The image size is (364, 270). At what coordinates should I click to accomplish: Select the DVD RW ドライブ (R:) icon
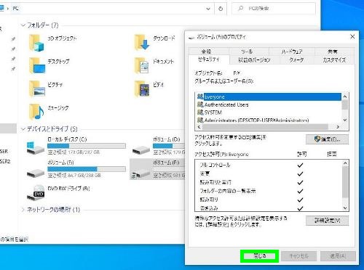click(36, 192)
